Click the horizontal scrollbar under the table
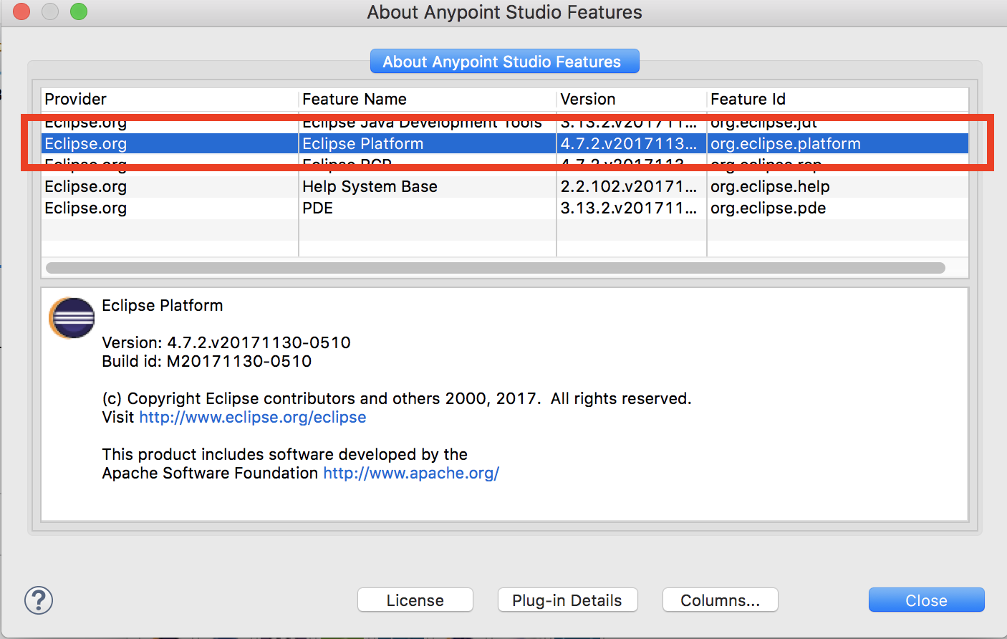 (495, 268)
